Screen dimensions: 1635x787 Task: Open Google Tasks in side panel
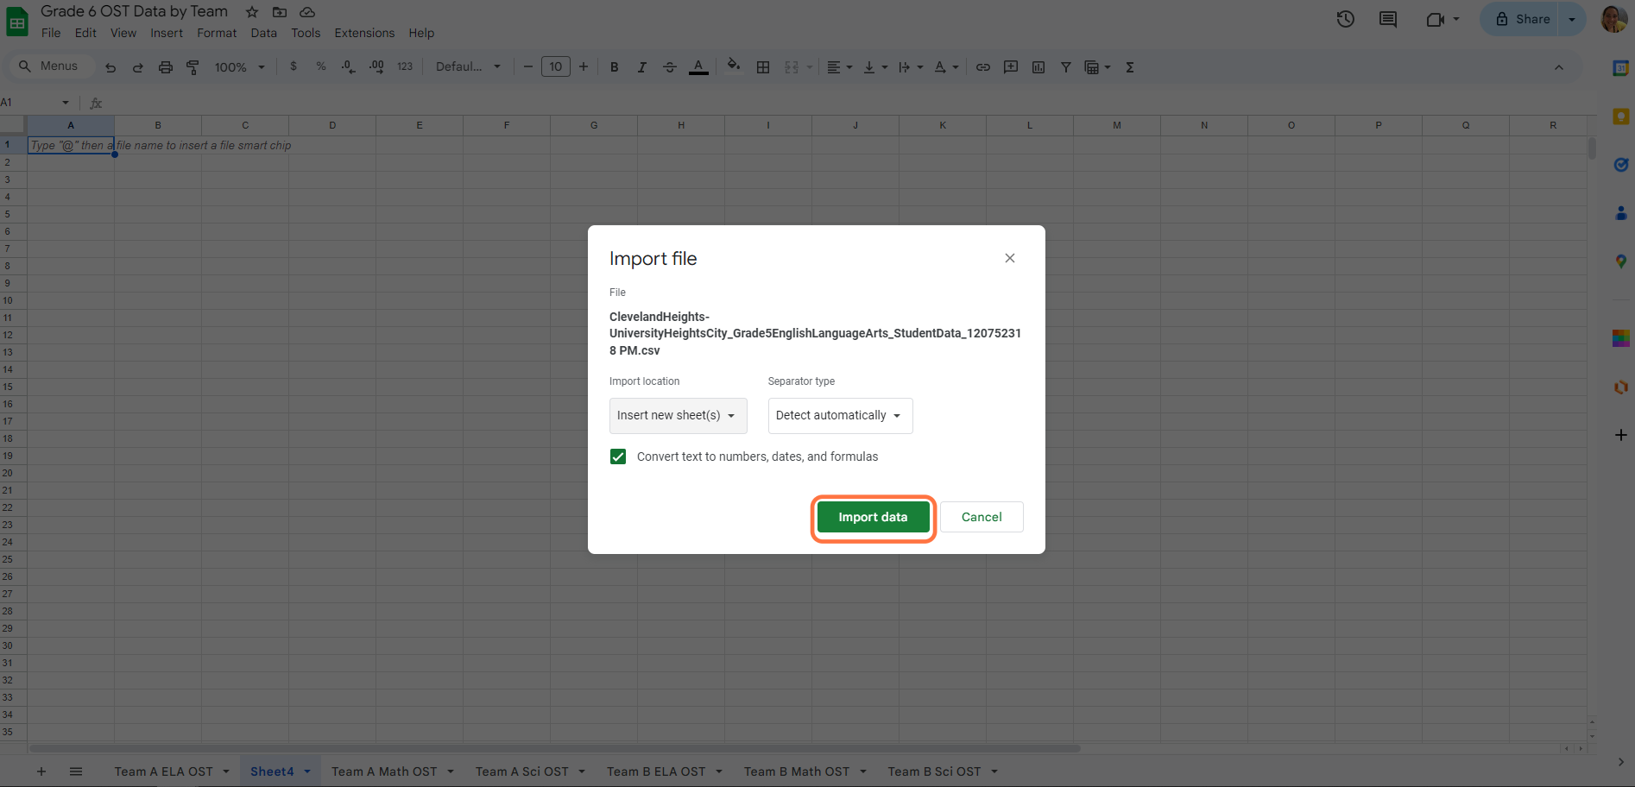click(1621, 165)
